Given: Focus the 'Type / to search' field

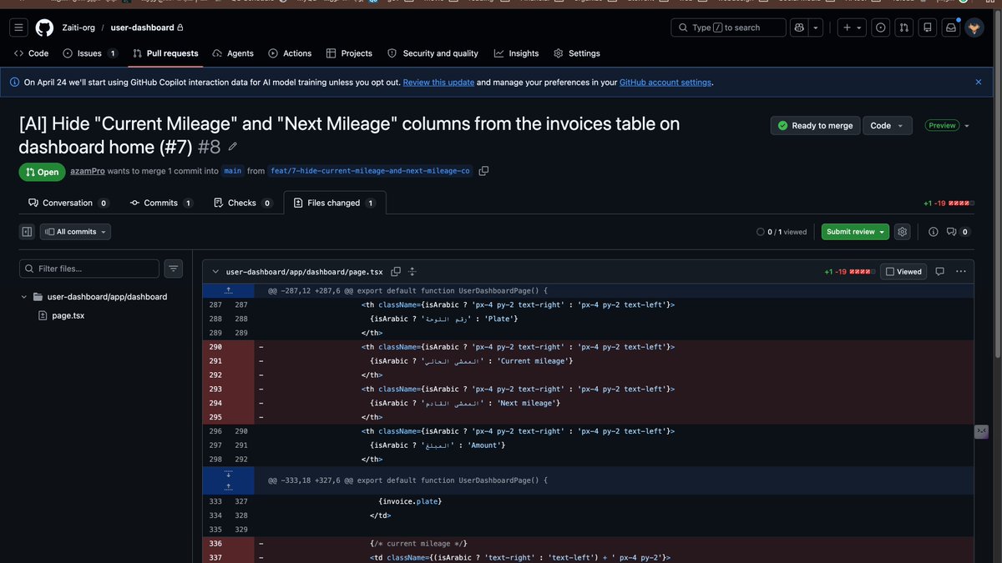Looking at the screenshot, I should click(728, 28).
